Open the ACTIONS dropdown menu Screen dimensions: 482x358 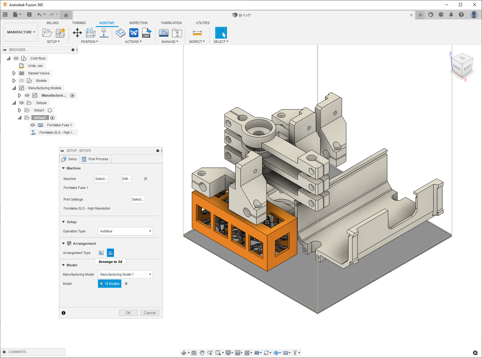(133, 42)
